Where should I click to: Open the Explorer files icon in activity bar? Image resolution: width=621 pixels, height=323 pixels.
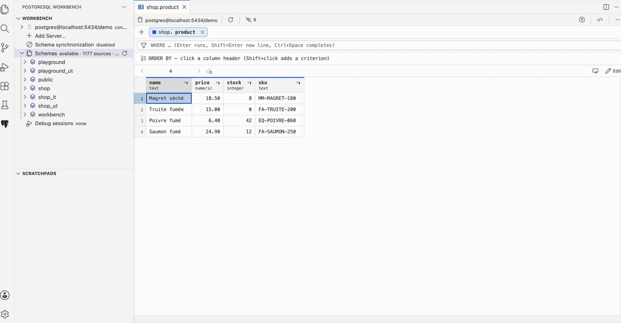click(x=5, y=9)
